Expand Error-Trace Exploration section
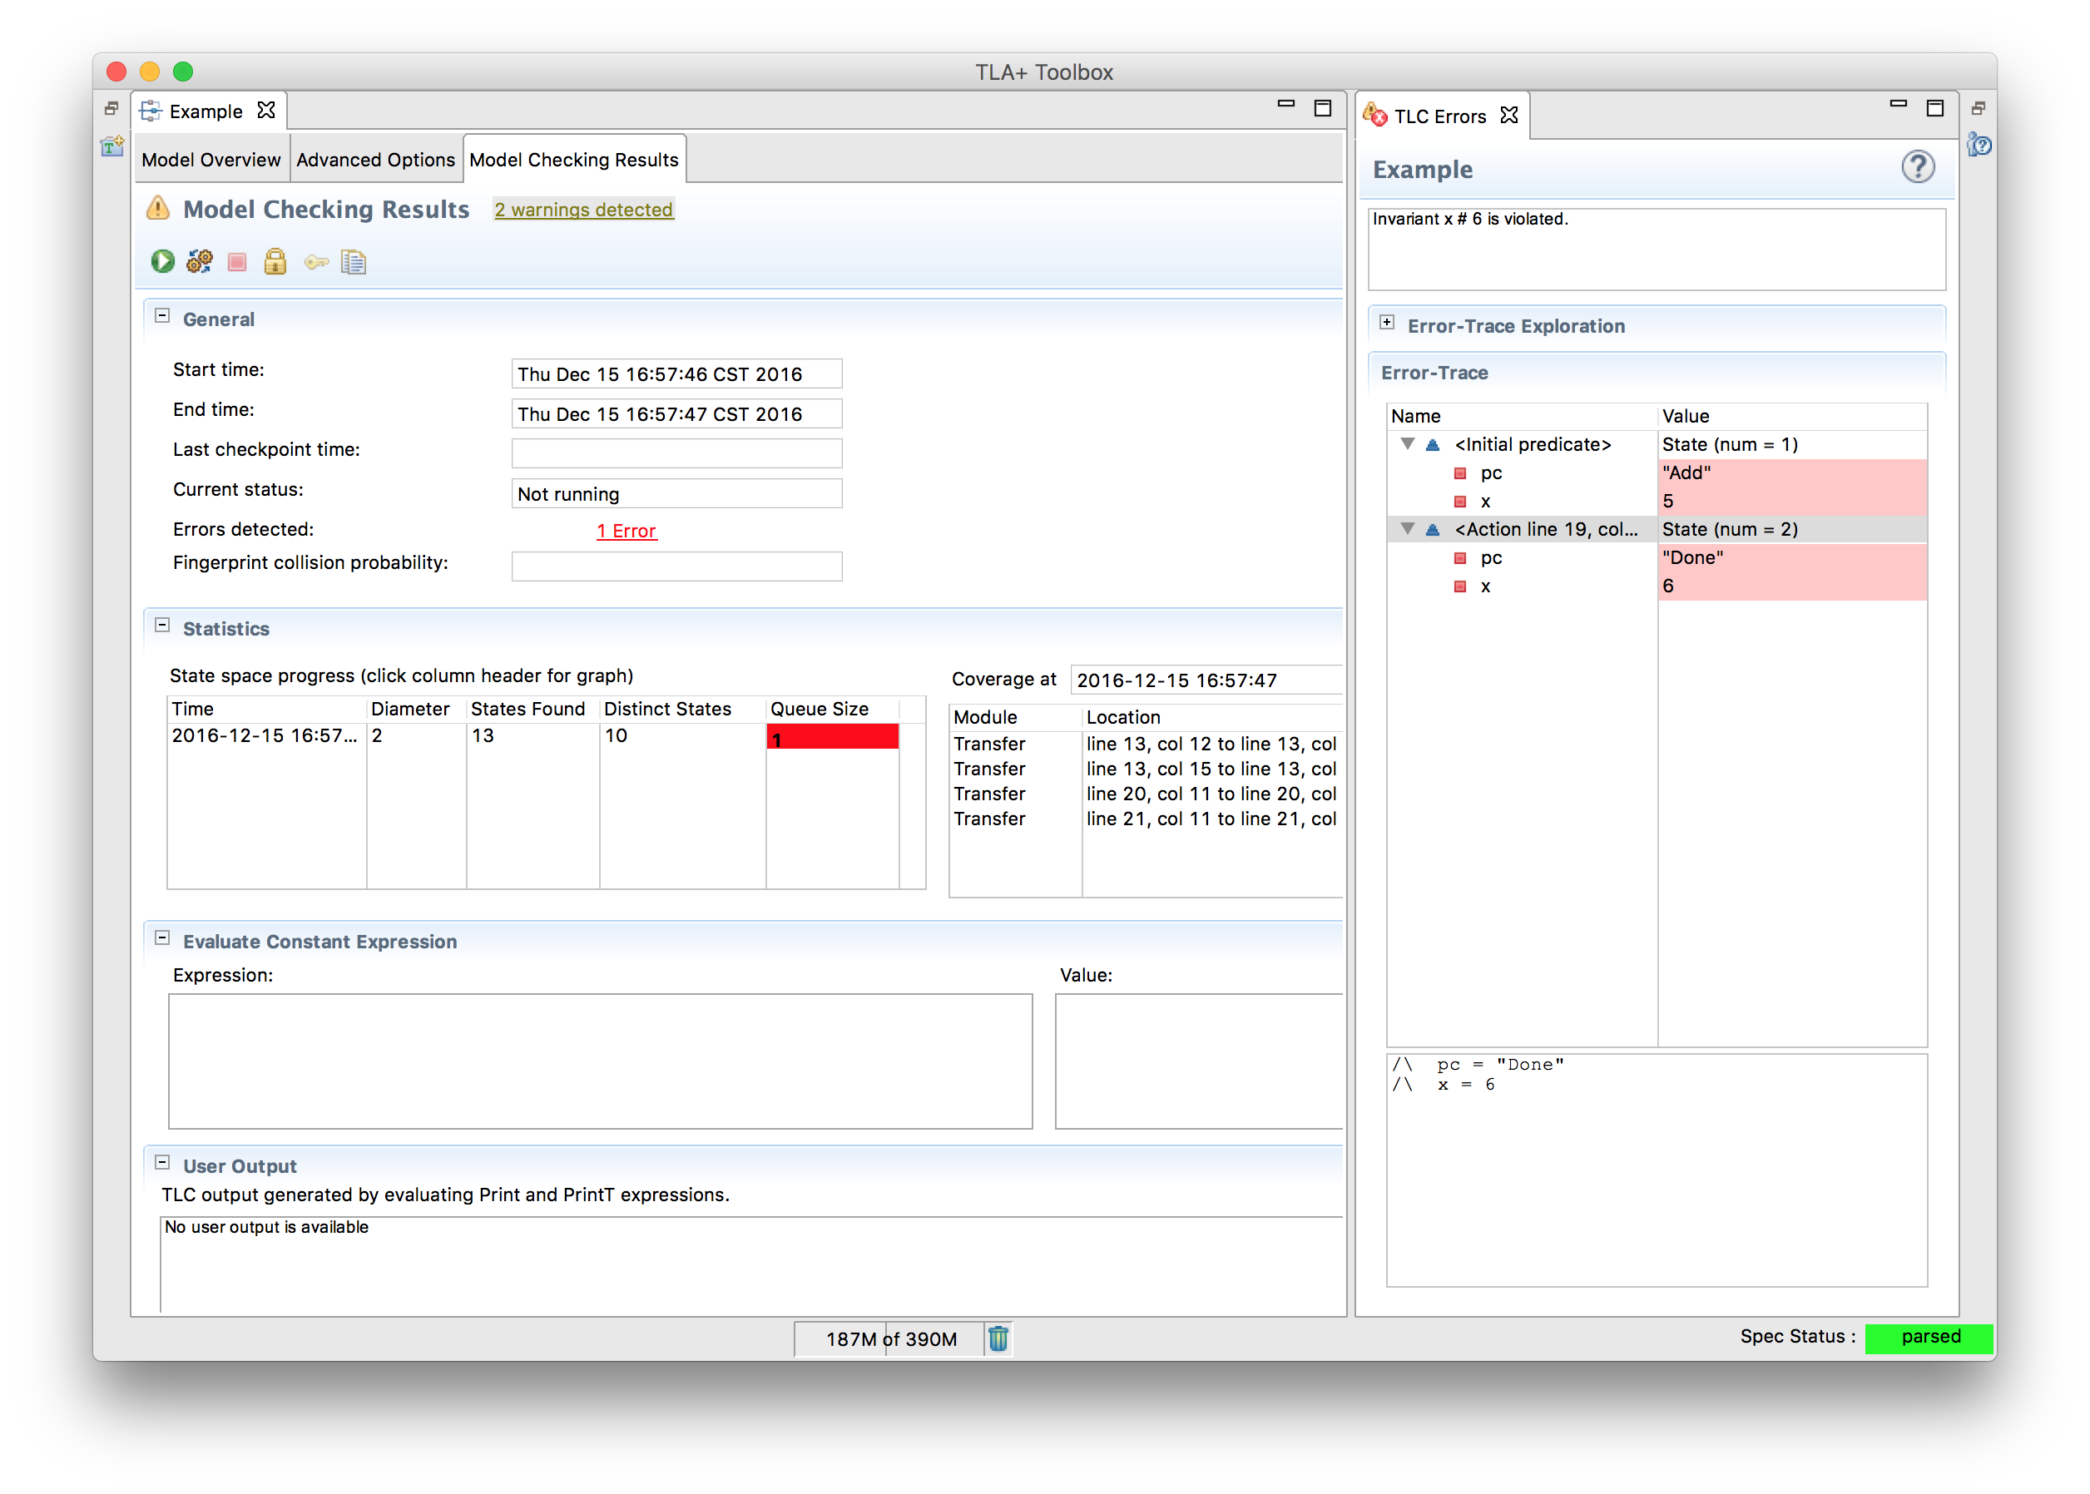 click(1387, 323)
